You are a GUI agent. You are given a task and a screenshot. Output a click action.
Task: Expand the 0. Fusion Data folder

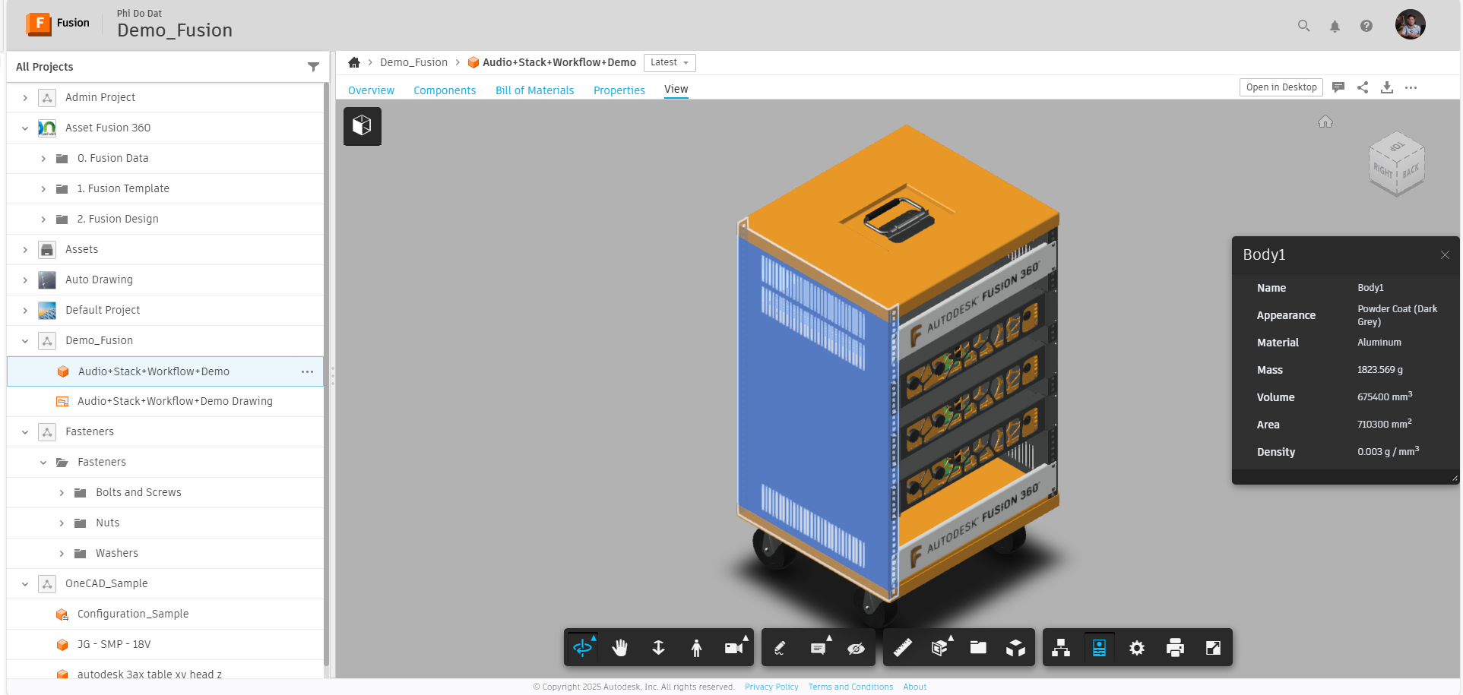[x=43, y=159]
